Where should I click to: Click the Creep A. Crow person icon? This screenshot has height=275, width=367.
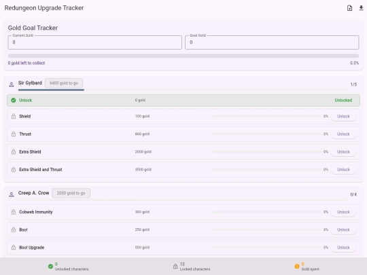[x=12, y=194]
